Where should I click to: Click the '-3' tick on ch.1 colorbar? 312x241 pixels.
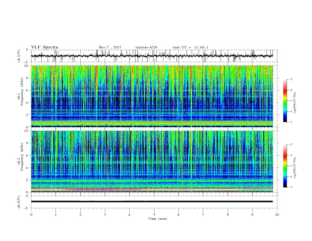click(x=291, y=79)
